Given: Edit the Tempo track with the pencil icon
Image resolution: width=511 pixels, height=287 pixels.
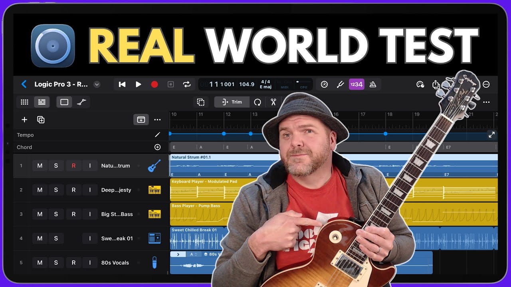Looking at the screenshot, I should tap(157, 135).
